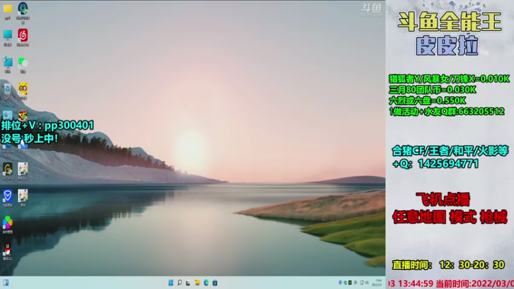Click the input method indicator in system tray

pos(355,283)
